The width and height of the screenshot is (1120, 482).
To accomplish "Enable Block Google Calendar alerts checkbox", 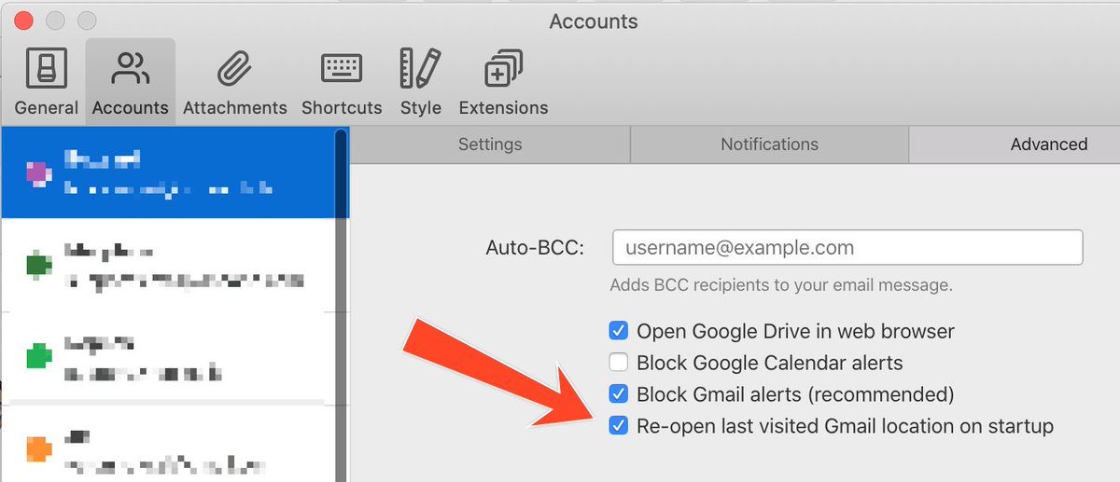I will pos(618,363).
